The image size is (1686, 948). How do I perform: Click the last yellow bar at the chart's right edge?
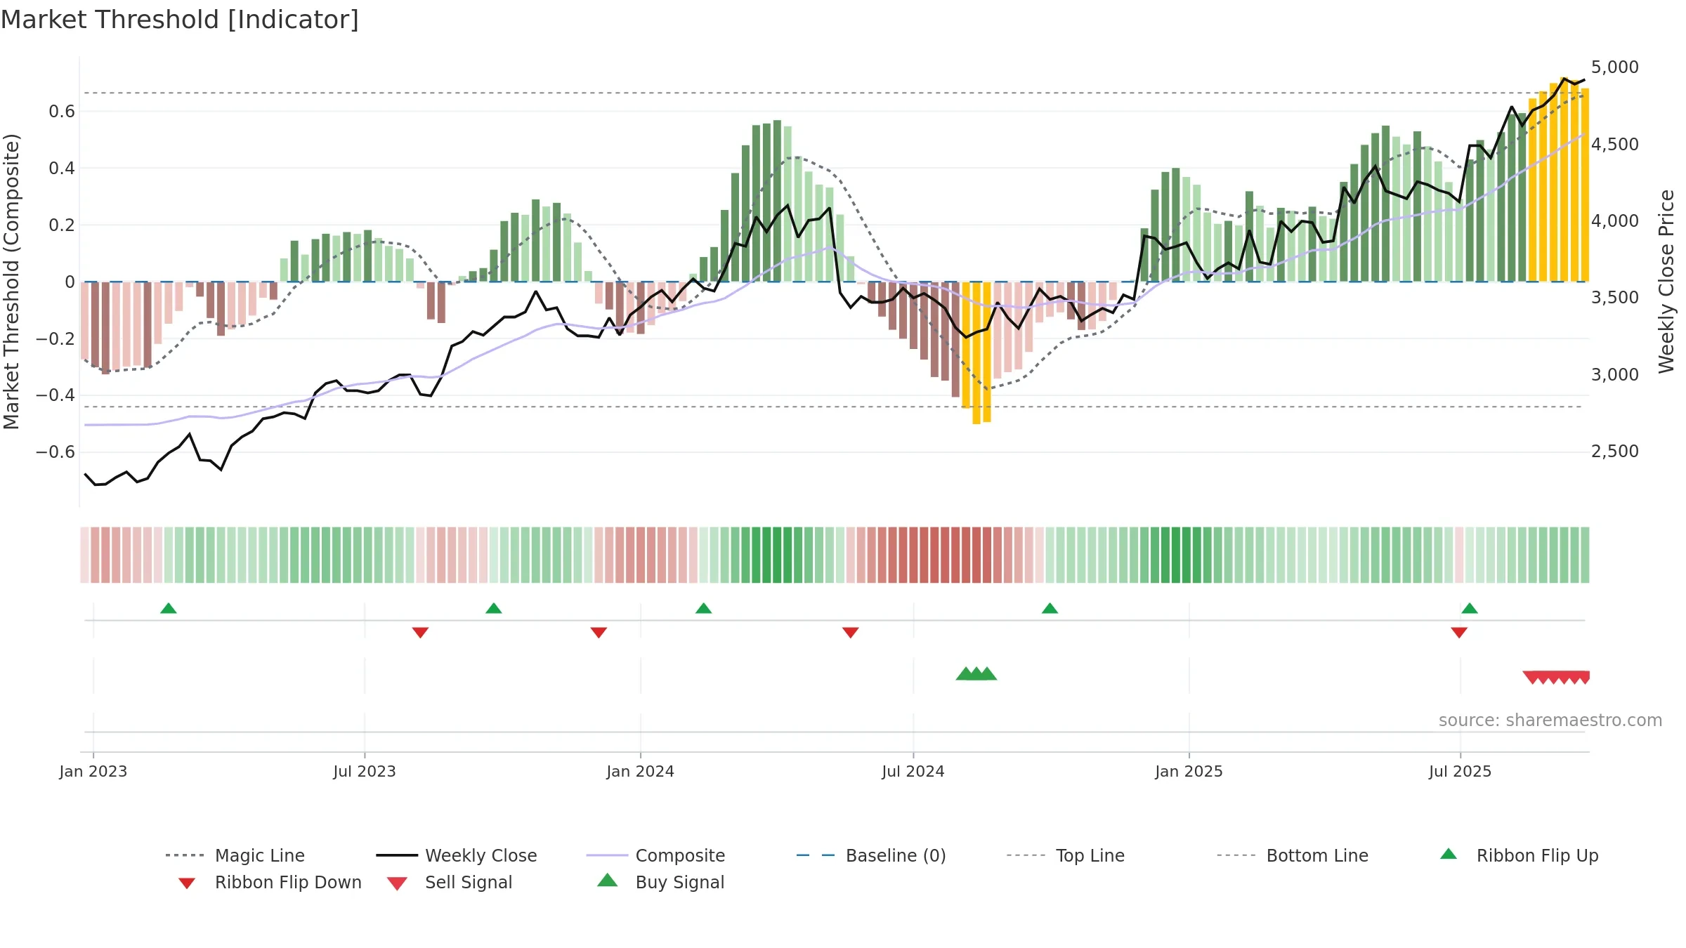pyautogui.click(x=1585, y=185)
